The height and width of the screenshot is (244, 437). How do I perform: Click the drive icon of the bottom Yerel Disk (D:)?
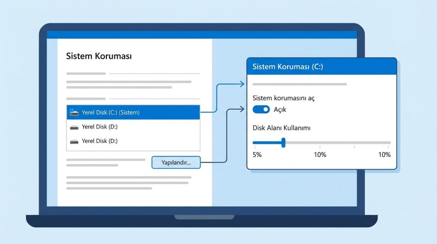point(74,141)
